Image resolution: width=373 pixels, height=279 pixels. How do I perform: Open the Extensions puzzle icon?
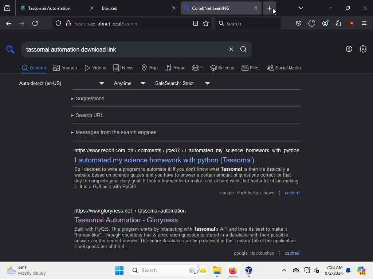pos(338,24)
